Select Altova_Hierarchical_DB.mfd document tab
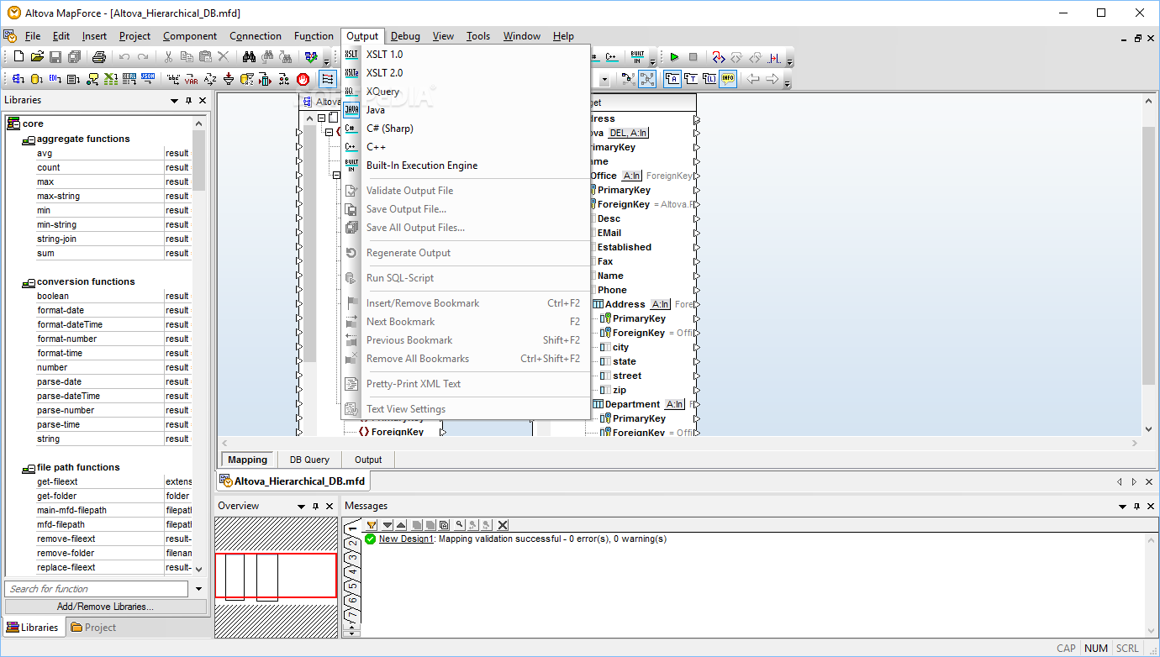1160x657 pixels. tap(292, 481)
